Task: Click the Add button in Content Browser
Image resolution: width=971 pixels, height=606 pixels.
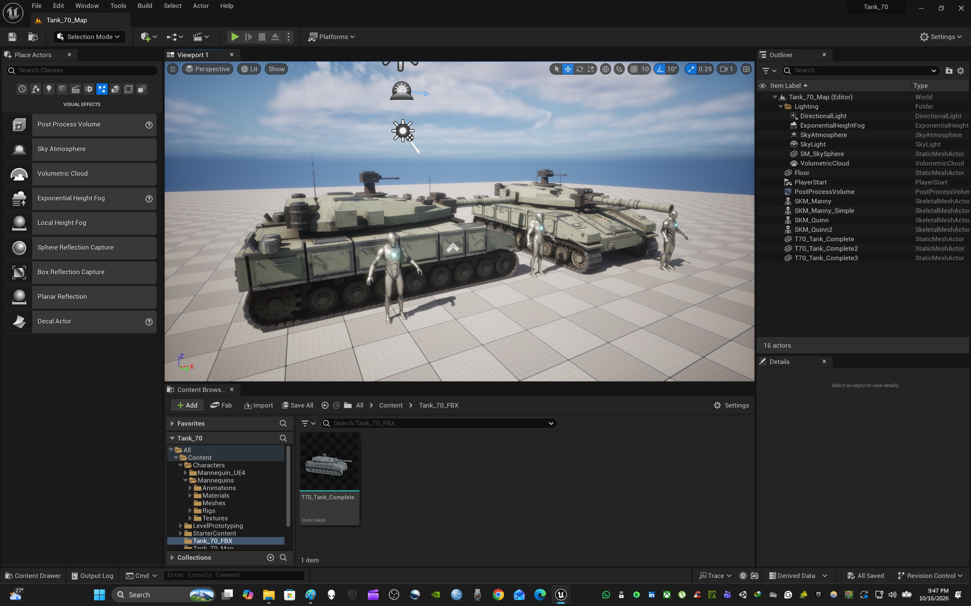Action: (187, 405)
